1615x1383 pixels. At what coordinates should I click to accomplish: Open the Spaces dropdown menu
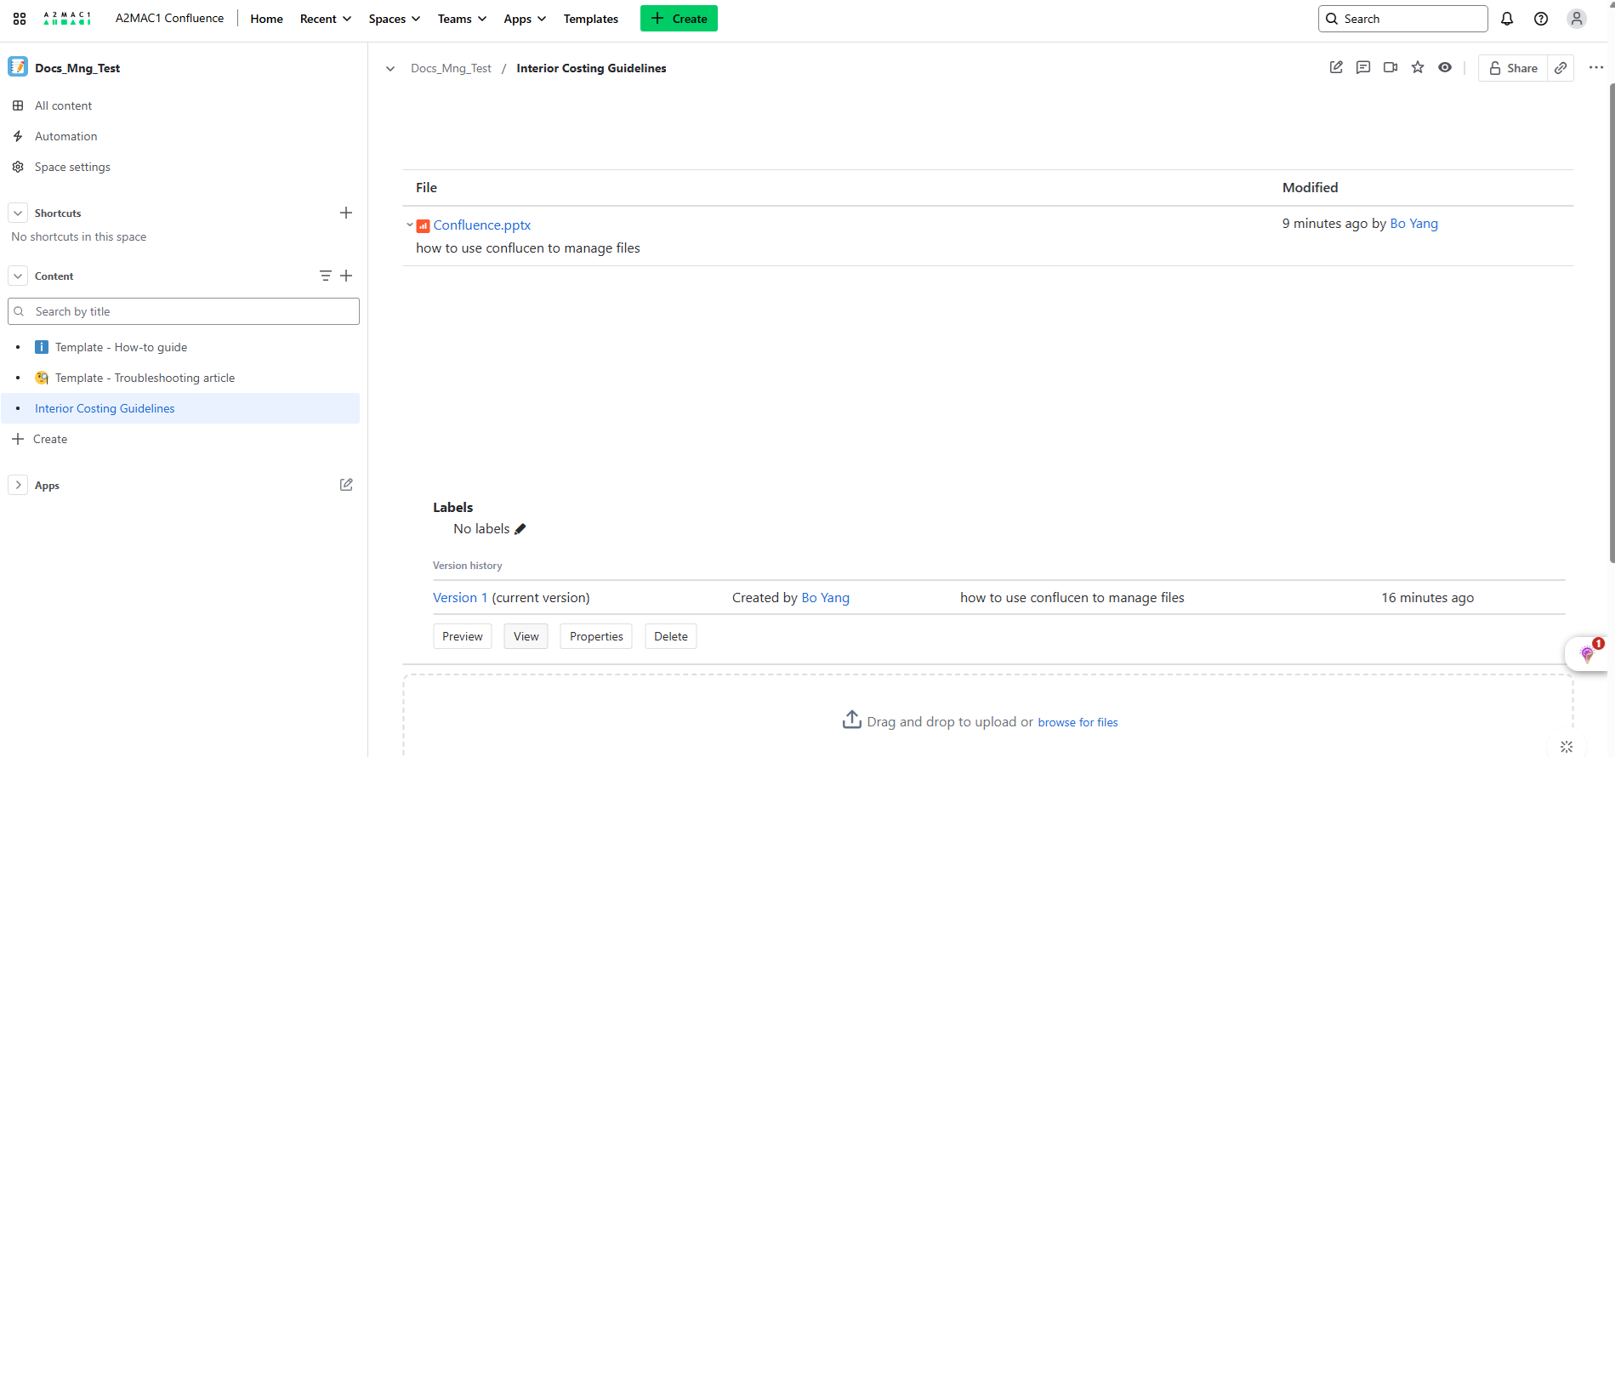tap(395, 19)
